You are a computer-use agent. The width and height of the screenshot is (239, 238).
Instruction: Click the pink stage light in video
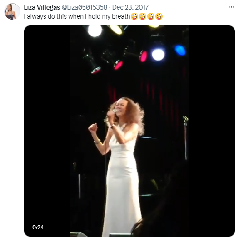pos(144,56)
